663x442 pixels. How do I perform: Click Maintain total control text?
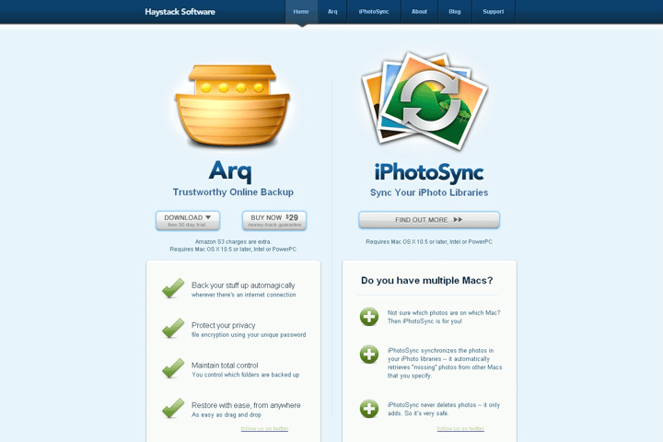point(225,365)
